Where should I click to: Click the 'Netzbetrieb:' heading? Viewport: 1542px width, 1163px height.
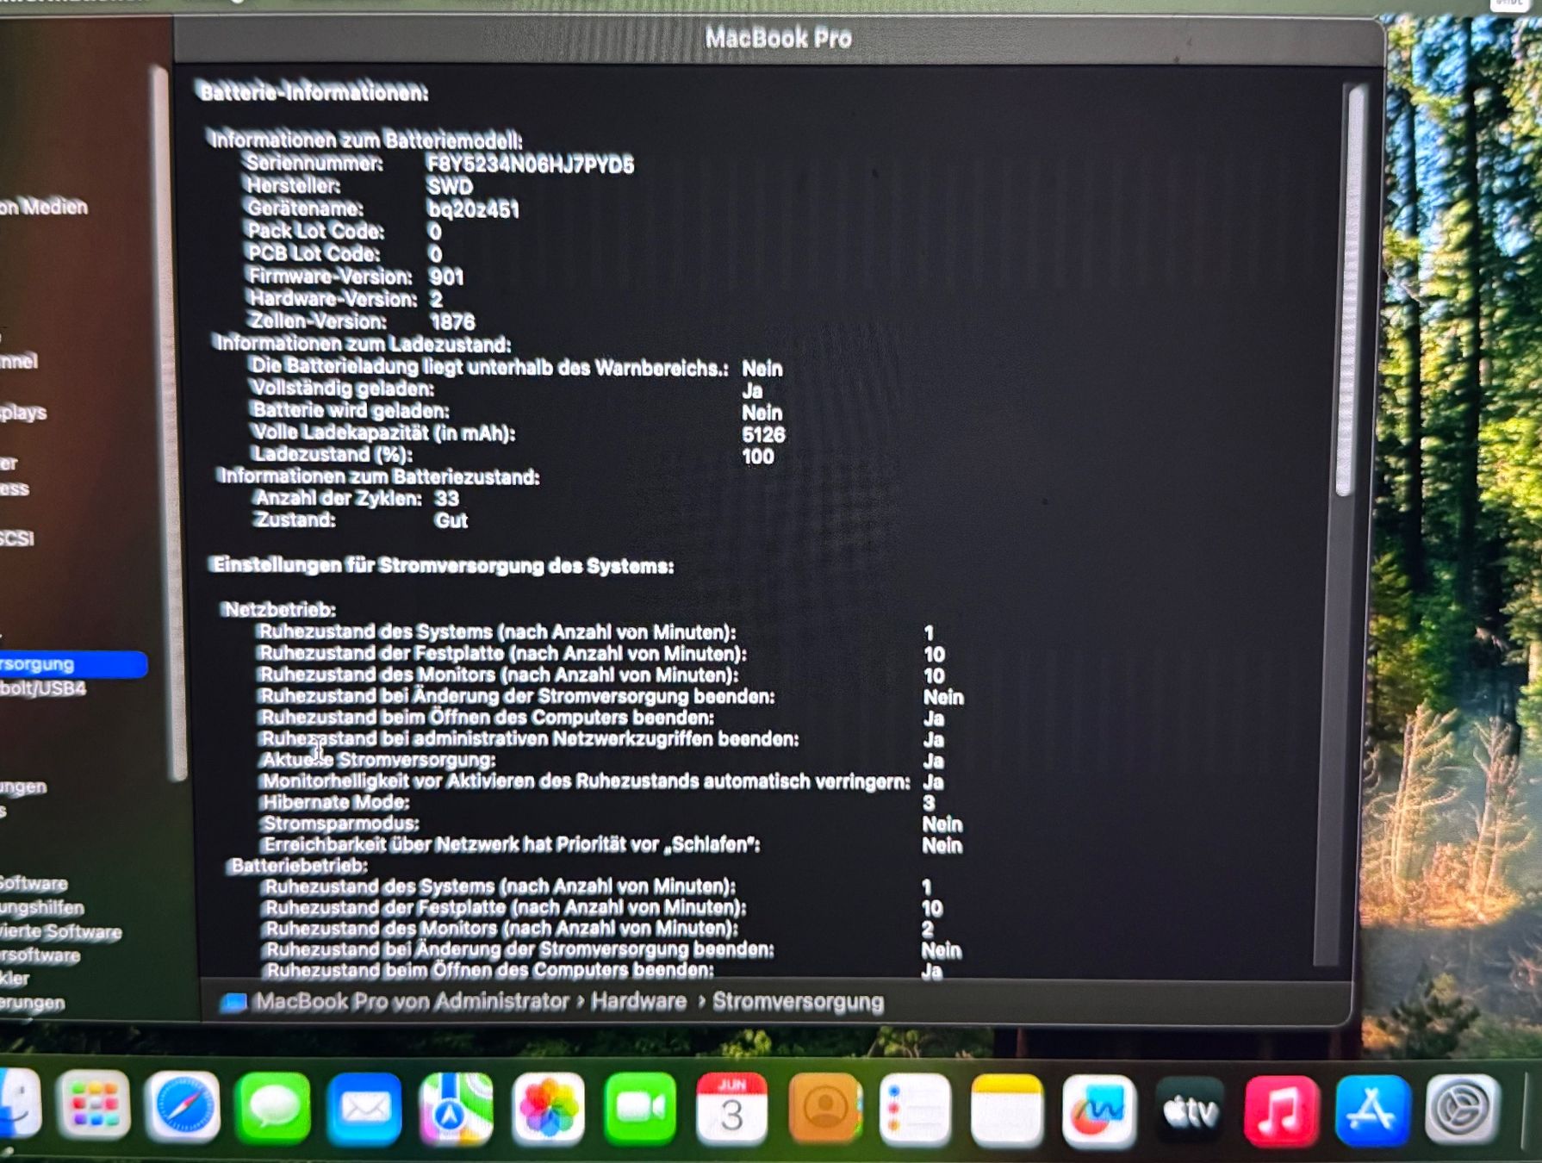pos(279,609)
